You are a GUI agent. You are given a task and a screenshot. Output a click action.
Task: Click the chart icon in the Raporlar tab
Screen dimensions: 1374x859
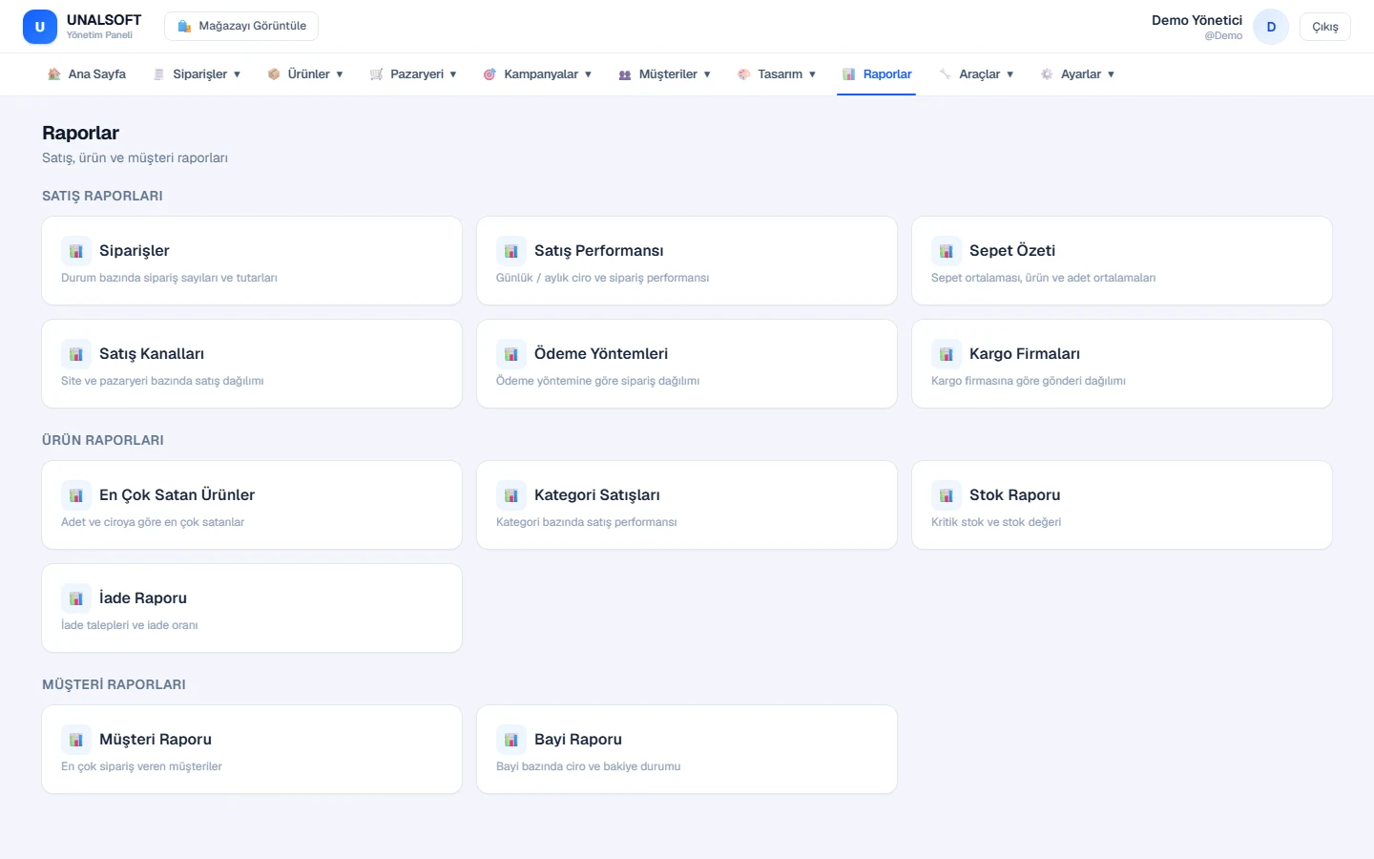pos(849,74)
